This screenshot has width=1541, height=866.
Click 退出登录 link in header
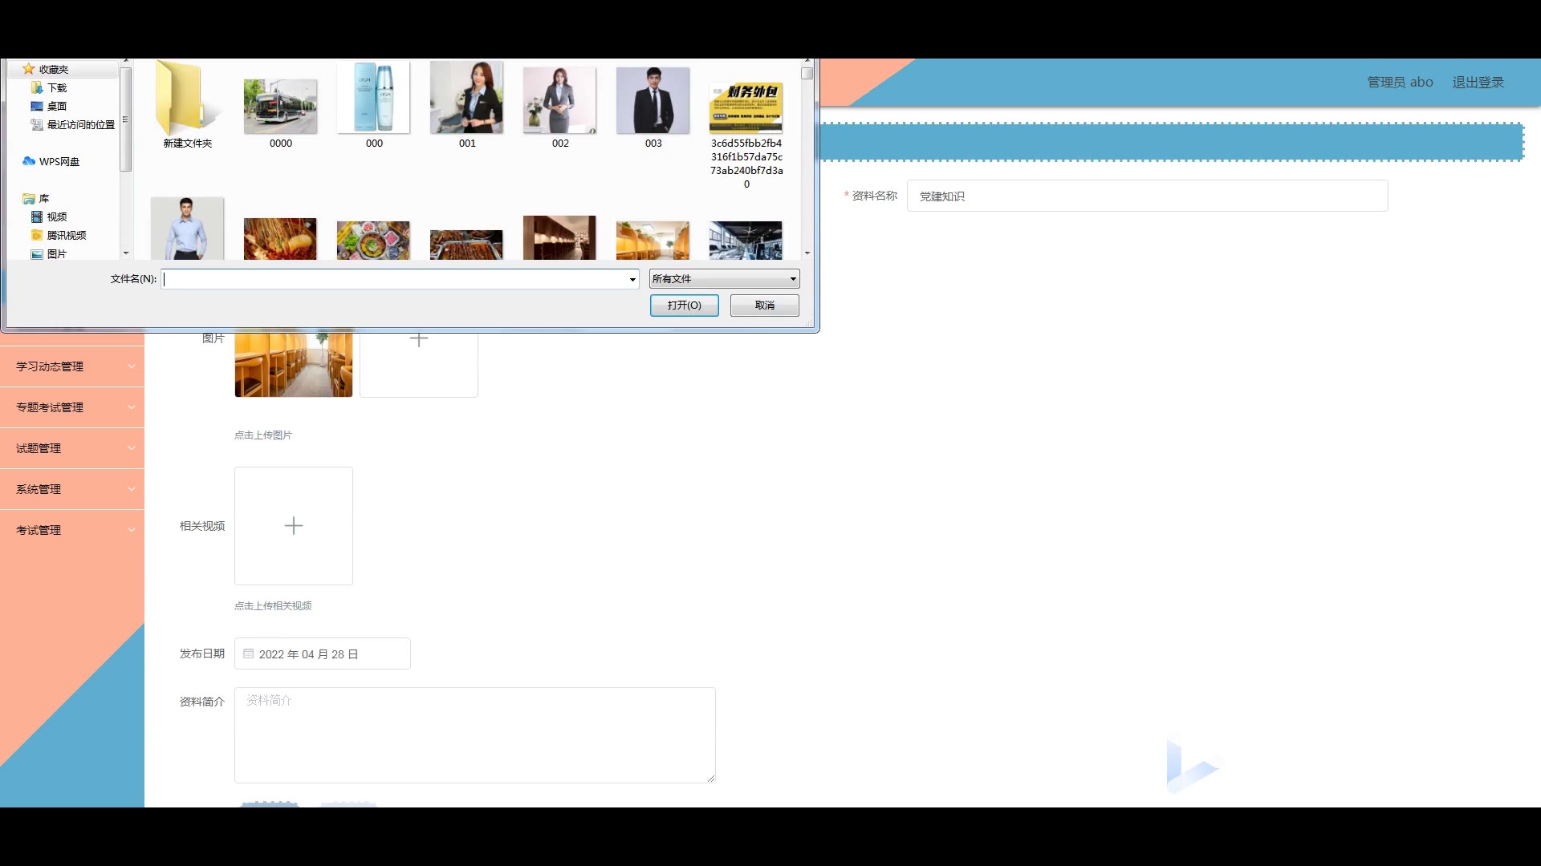click(1478, 82)
